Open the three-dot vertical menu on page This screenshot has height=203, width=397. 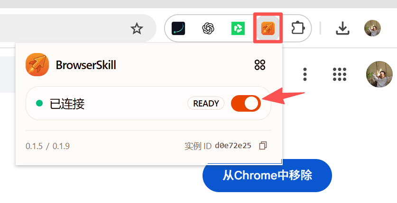(x=305, y=74)
